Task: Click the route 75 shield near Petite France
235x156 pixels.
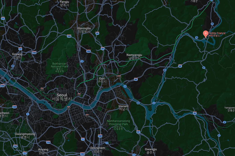Action: (x=196, y=37)
